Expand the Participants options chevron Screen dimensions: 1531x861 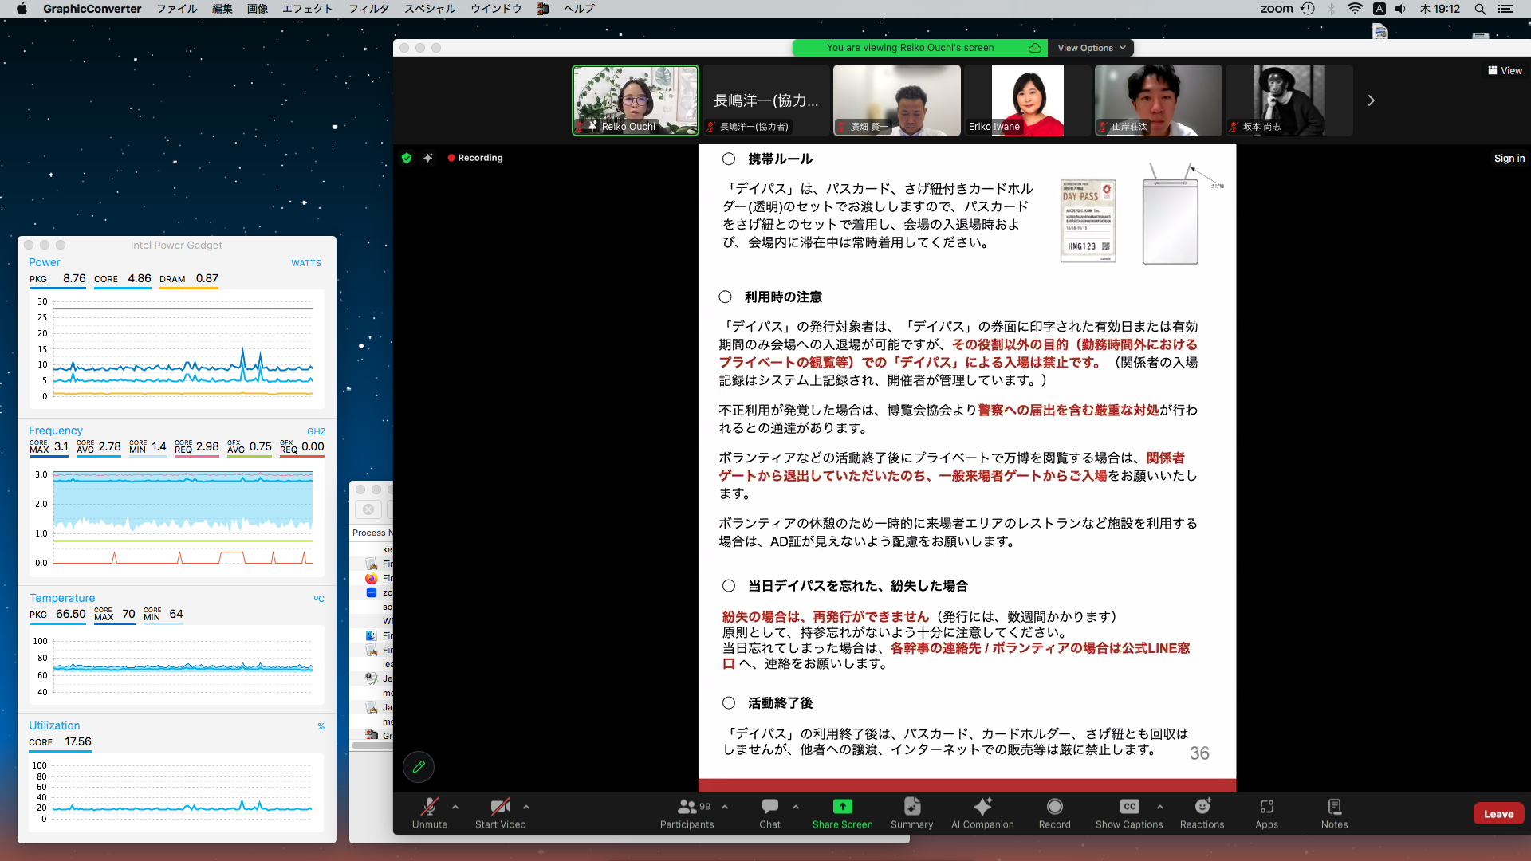pos(725,807)
